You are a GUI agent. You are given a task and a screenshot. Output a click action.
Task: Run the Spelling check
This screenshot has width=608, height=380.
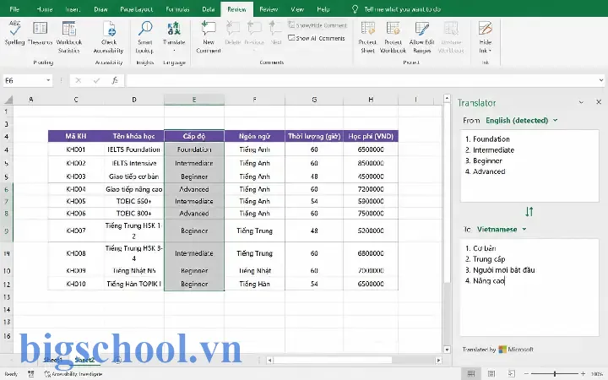(14, 33)
